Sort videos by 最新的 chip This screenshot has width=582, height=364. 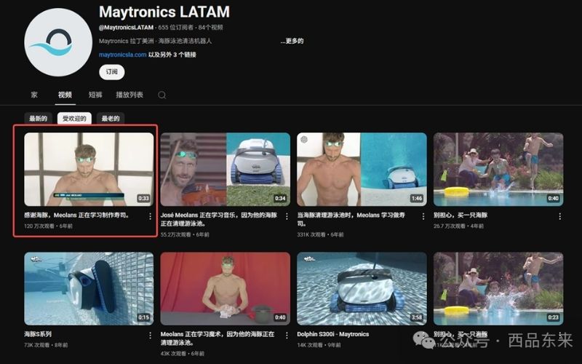[39, 119]
